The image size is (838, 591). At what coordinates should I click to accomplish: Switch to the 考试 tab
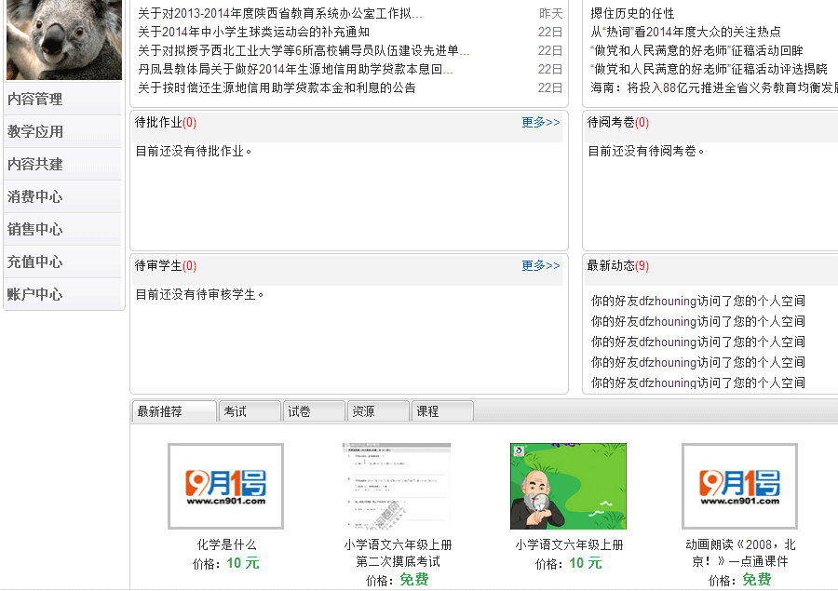tap(249, 411)
